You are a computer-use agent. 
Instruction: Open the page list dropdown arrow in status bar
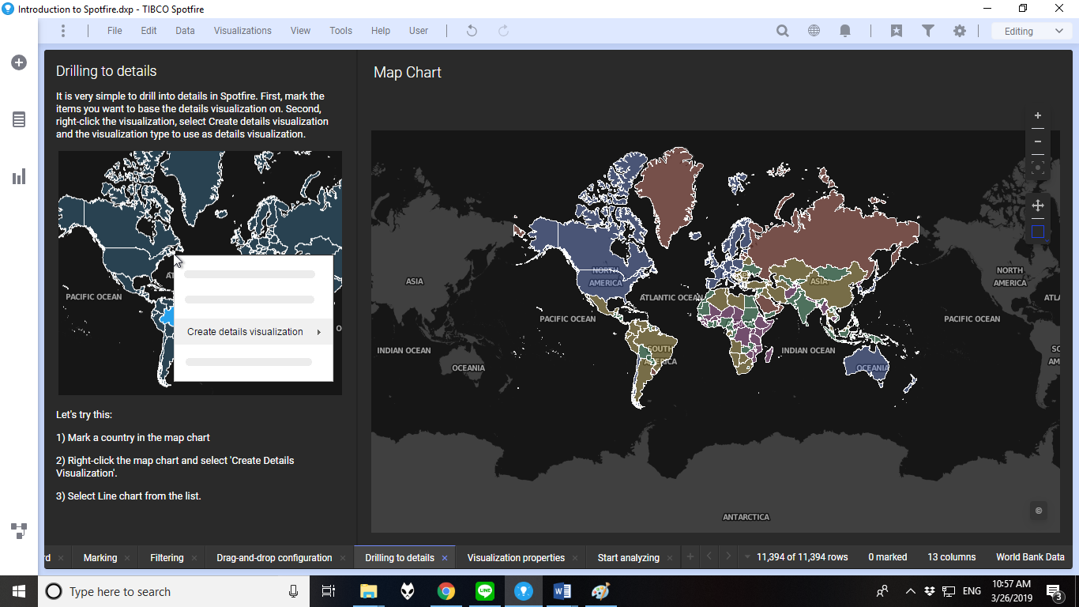pos(747,557)
